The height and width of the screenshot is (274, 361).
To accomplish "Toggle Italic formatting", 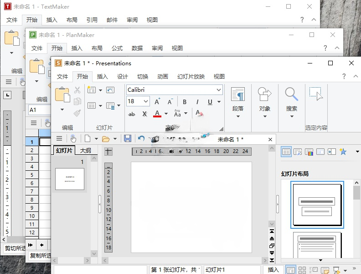I will (197, 102).
